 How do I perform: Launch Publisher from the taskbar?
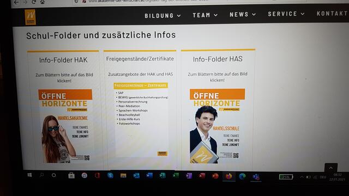163,176
